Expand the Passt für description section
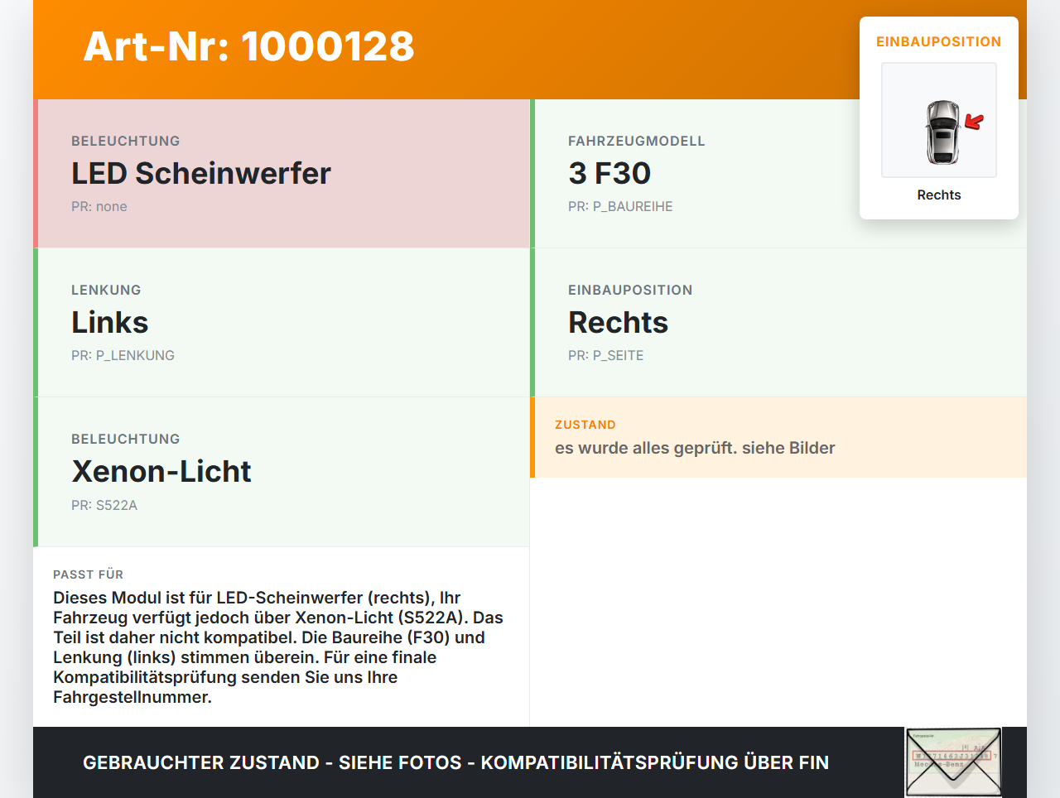 pos(282,637)
